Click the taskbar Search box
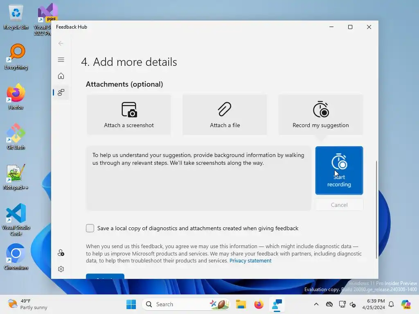Image resolution: width=419 pixels, height=314 pixels. pyautogui.click(x=186, y=304)
